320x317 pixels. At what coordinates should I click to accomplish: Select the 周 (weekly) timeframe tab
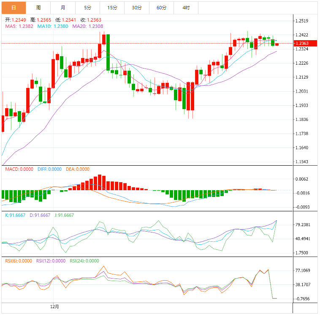point(38,8)
